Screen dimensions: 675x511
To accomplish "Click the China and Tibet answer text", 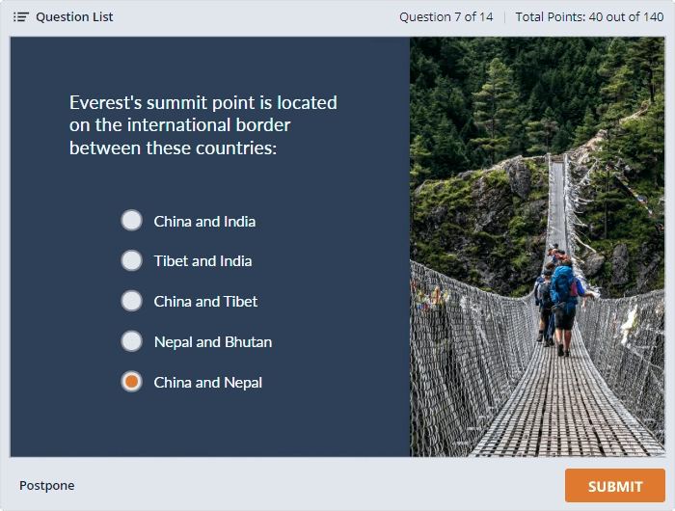I will (205, 302).
